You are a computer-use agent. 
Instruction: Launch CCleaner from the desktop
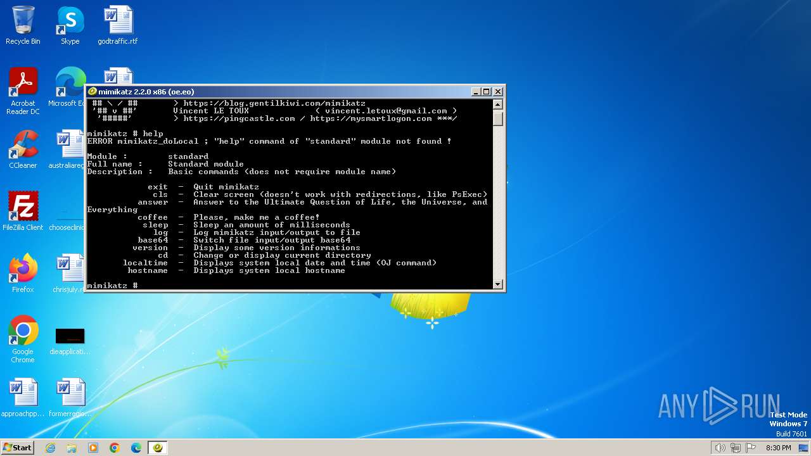pos(23,149)
